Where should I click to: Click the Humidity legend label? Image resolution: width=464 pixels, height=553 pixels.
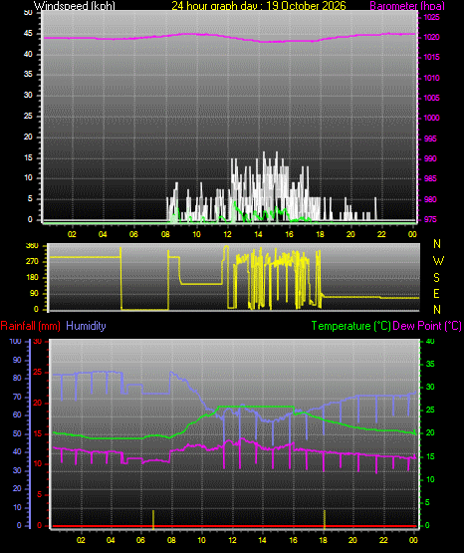[86, 326]
